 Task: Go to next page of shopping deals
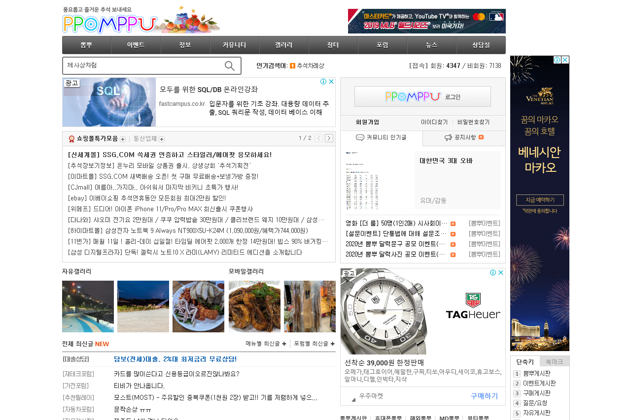point(329,138)
